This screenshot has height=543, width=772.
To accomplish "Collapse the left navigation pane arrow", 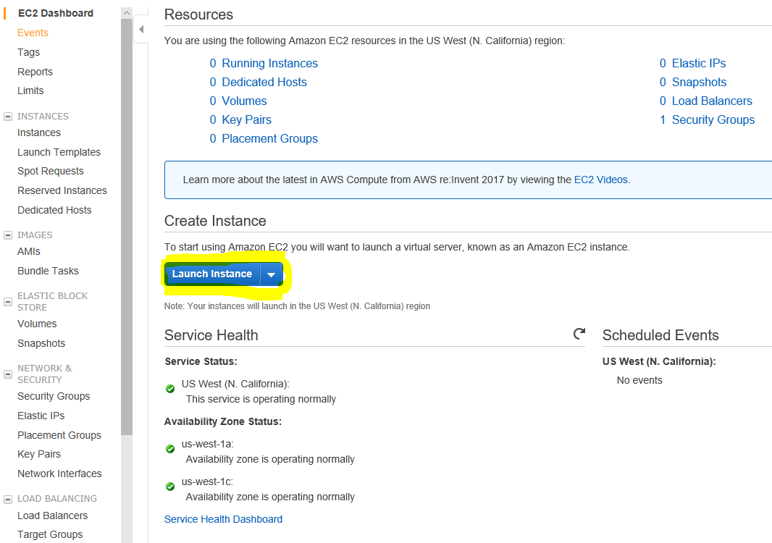I will coord(141,30).
